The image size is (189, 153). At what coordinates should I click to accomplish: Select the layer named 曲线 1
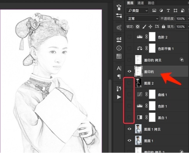pos(157,94)
